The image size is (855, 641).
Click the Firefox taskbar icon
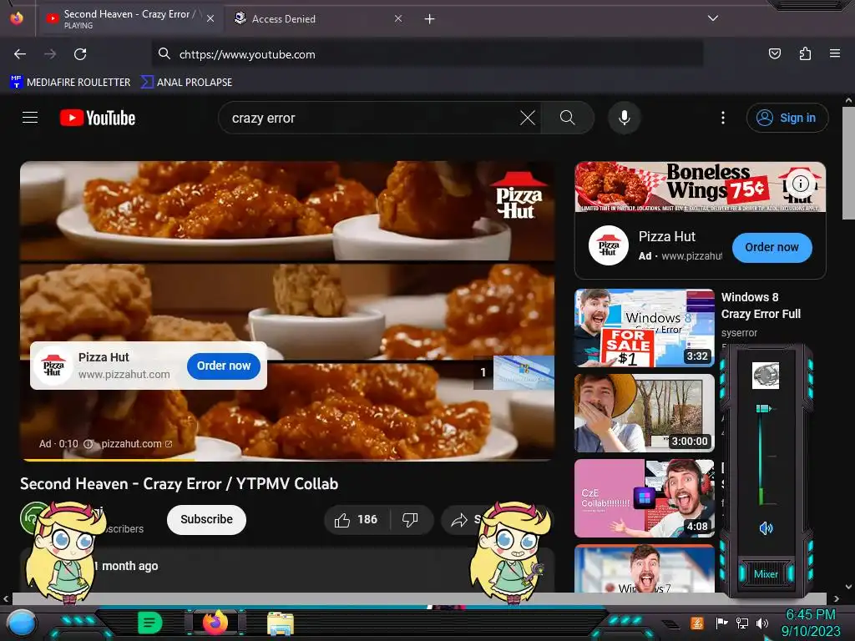point(215,623)
